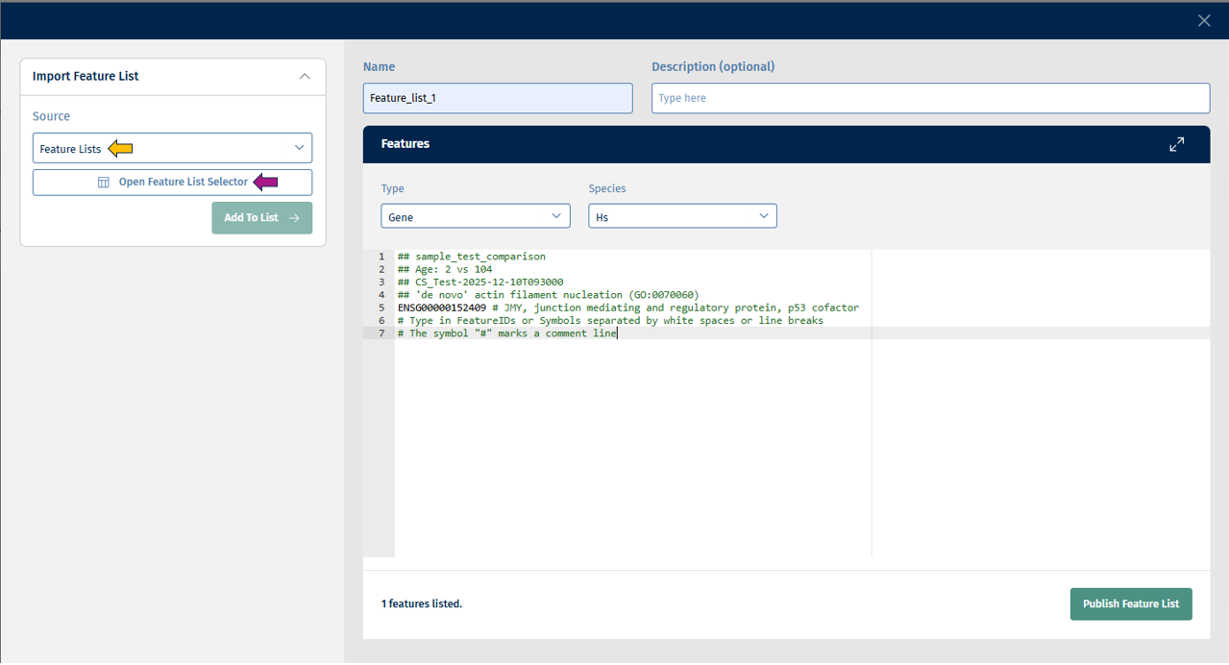Click the '1 features listed' status text
This screenshot has width=1229, height=665.
pyautogui.click(x=422, y=603)
